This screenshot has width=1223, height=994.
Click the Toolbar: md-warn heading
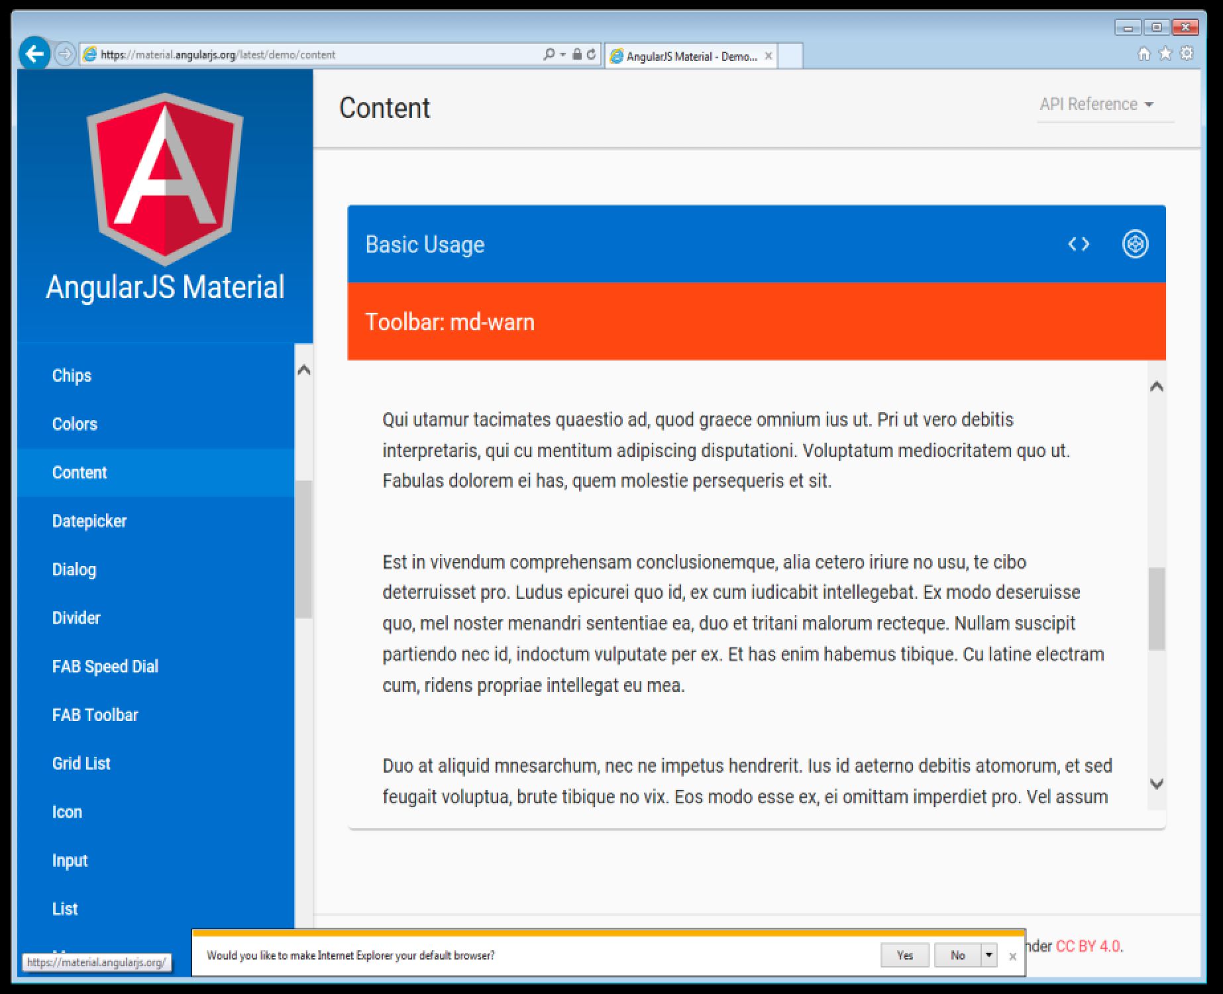coord(450,322)
